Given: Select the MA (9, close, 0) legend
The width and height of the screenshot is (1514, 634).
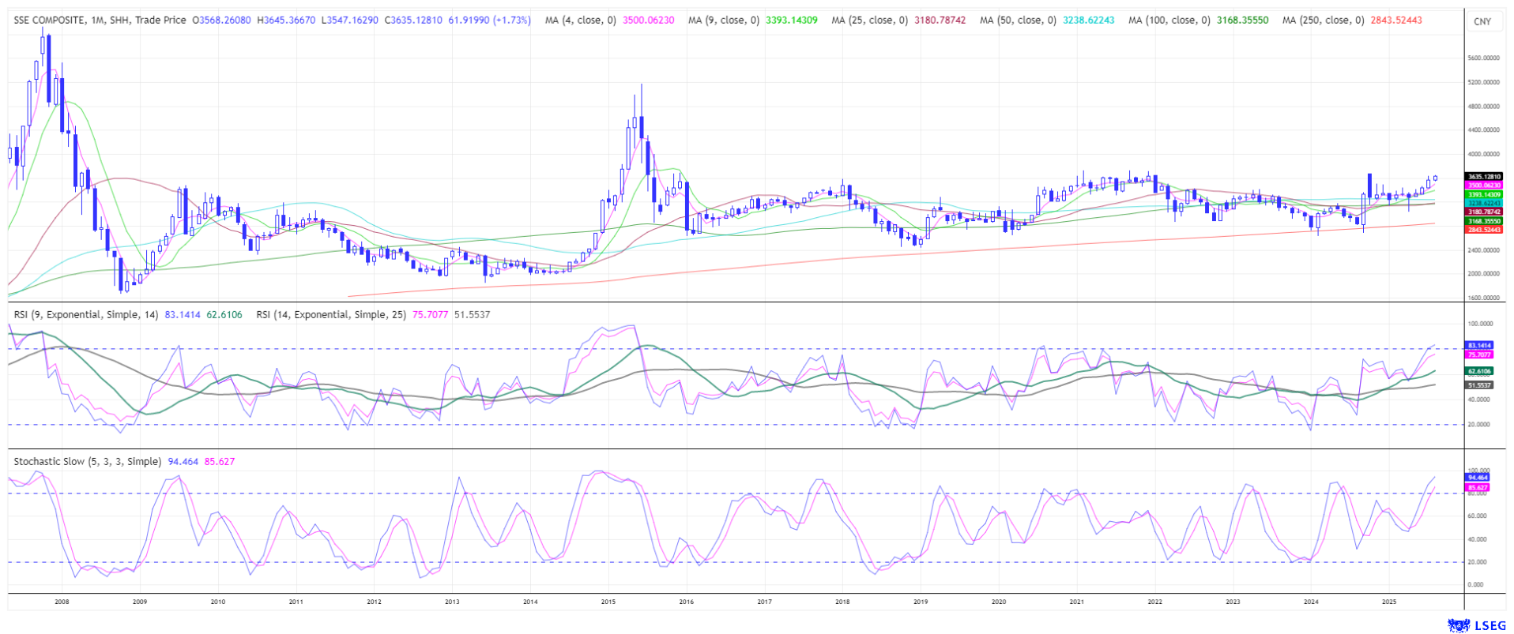Looking at the screenshot, I should point(723,20).
